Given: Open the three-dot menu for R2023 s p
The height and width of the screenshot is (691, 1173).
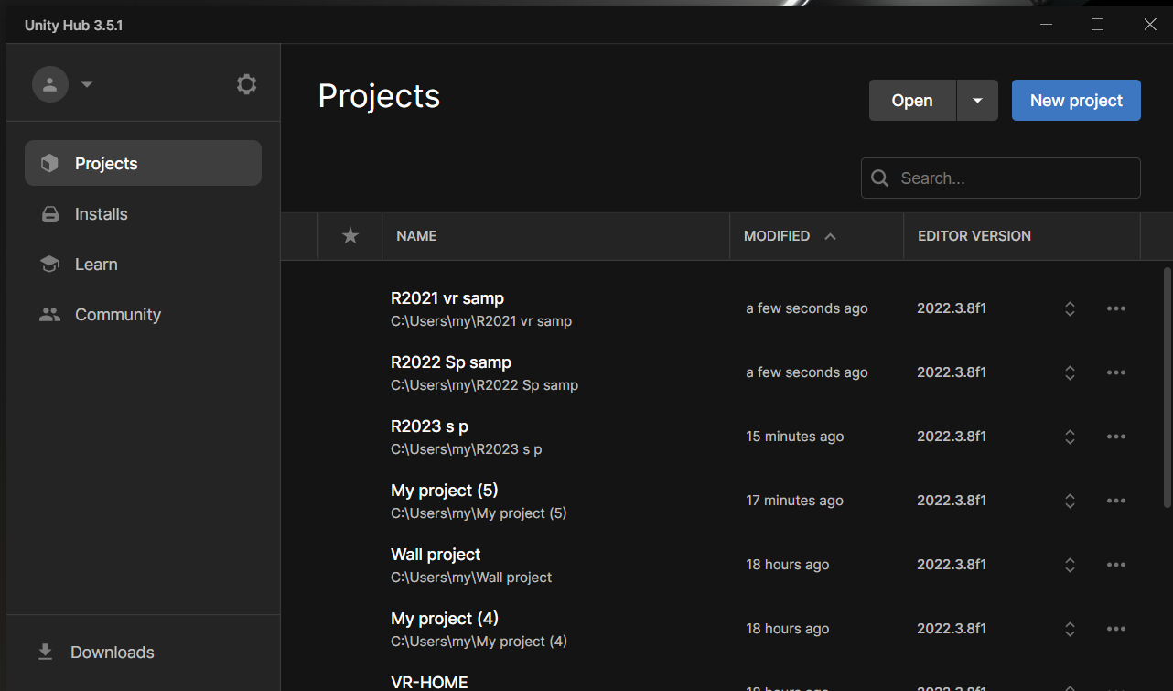Looking at the screenshot, I should tap(1116, 437).
